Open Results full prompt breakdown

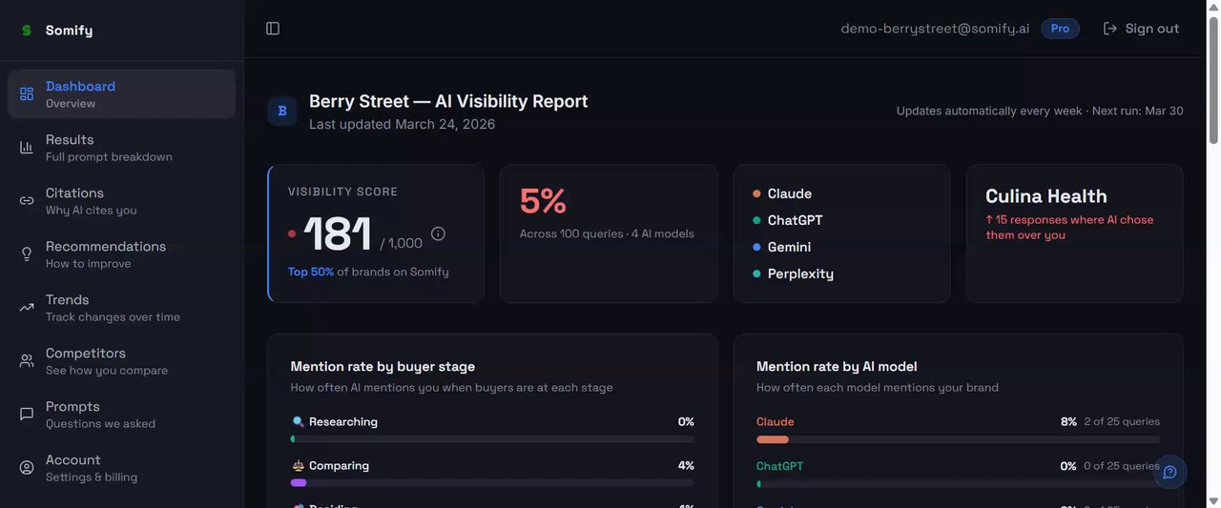(x=122, y=148)
